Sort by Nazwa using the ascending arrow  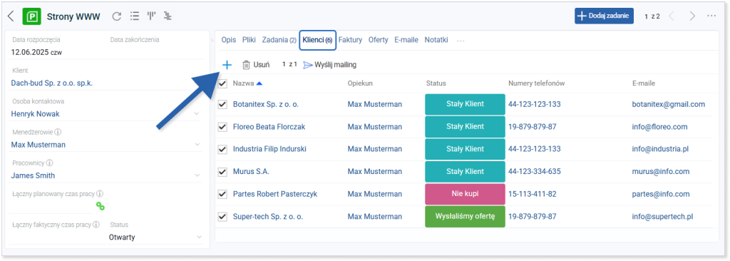tap(259, 83)
